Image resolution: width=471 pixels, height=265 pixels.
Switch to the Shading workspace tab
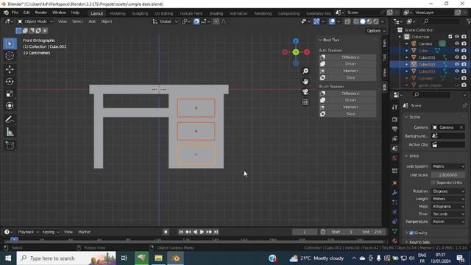pos(216,13)
